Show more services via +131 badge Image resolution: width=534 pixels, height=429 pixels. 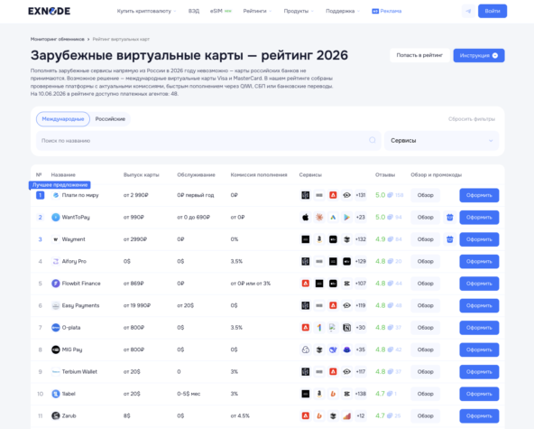pos(360,195)
